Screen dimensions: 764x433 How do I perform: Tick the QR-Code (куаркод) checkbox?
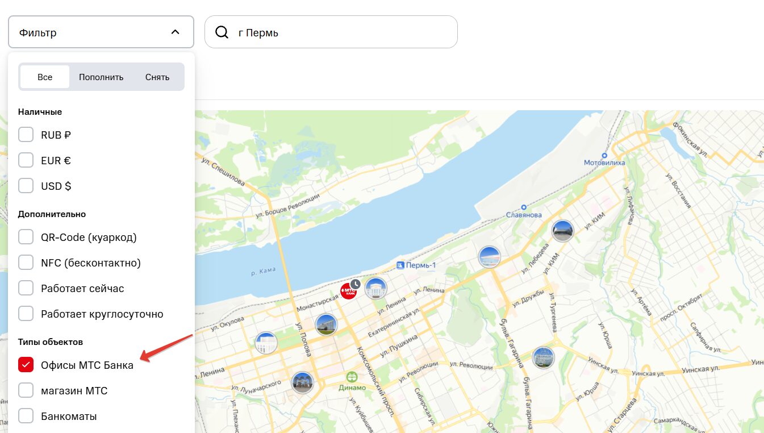click(x=26, y=237)
